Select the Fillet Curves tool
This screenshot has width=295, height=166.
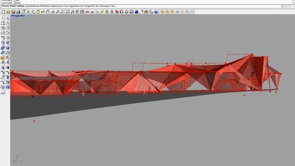(x=3, y=38)
